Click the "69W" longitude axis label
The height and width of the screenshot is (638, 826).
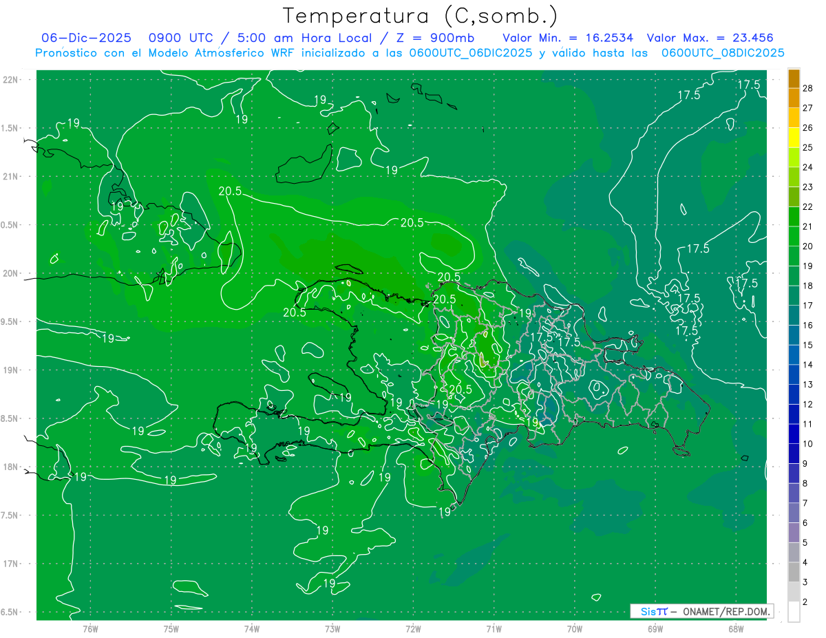655,629
